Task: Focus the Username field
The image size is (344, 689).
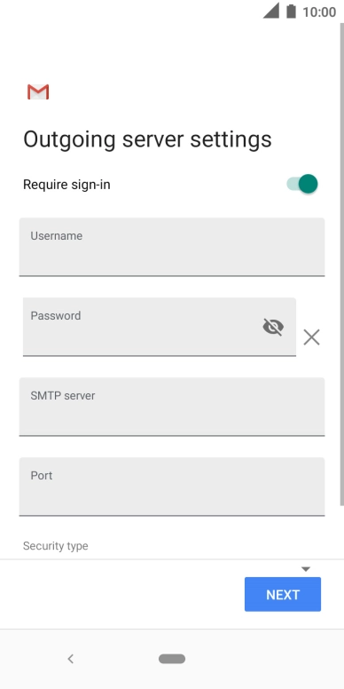Action: pyautogui.click(x=172, y=247)
